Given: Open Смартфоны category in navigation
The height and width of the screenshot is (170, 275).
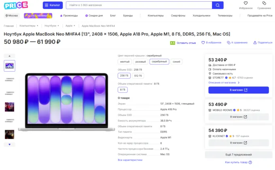Looking at the screenshot, I should pos(178,16).
